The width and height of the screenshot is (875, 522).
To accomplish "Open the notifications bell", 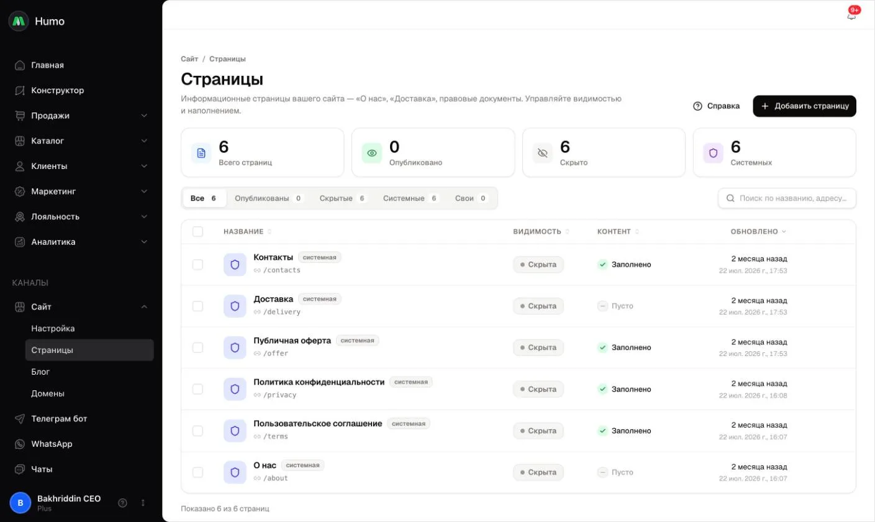I will (x=851, y=15).
